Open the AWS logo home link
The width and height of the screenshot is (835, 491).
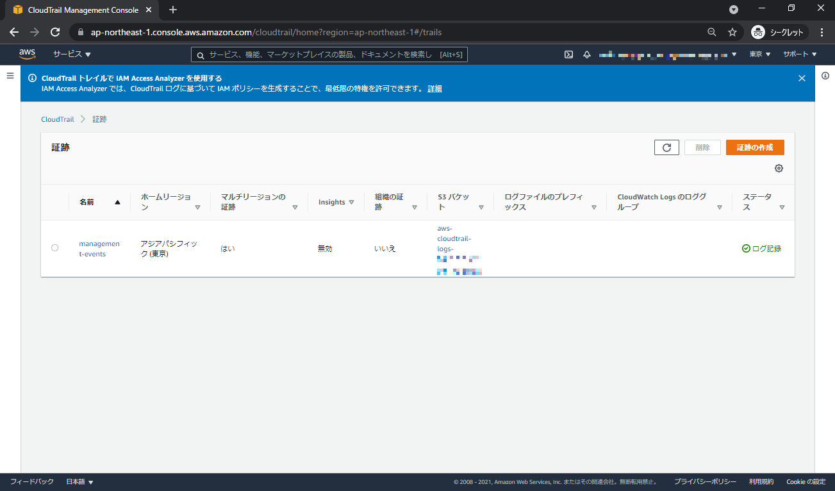[27, 54]
